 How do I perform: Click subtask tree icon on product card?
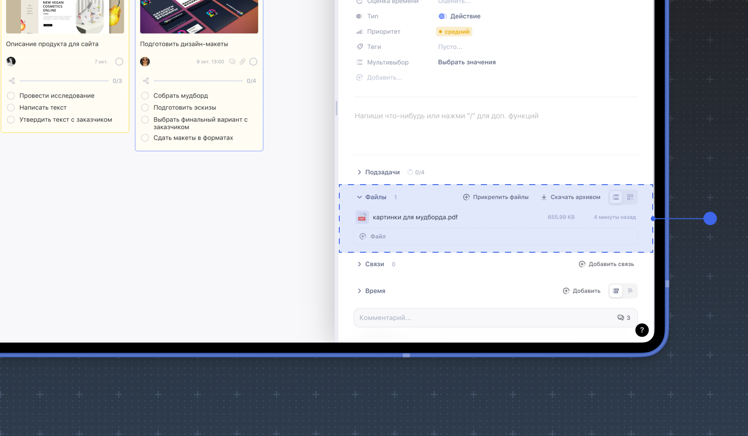coord(12,81)
